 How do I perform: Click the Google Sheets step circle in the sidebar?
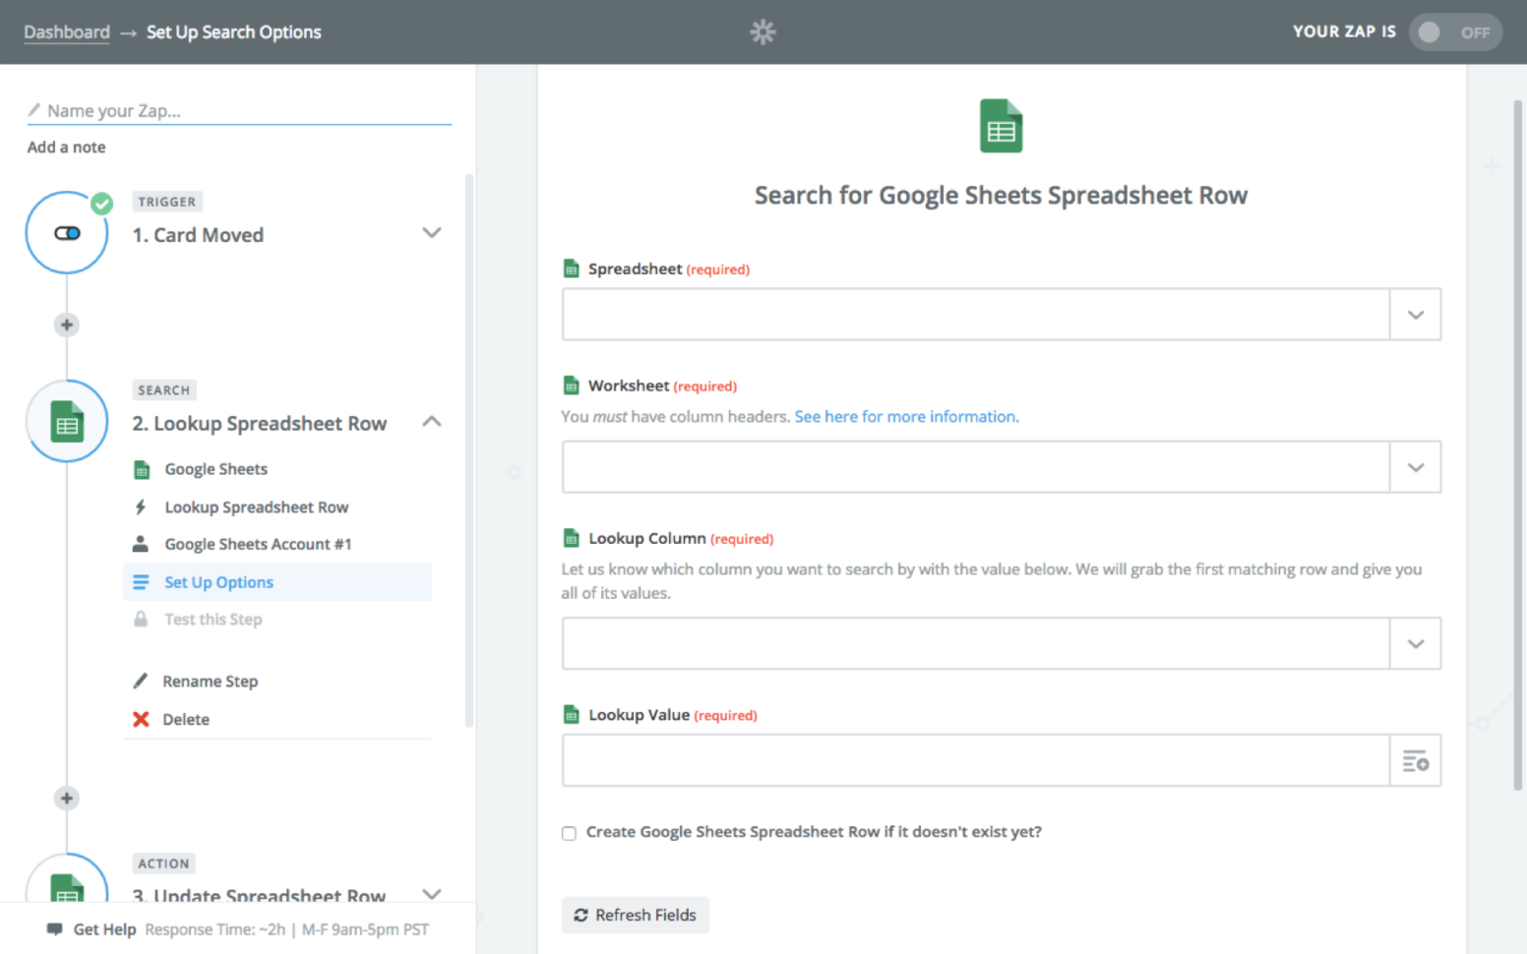[66, 421]
